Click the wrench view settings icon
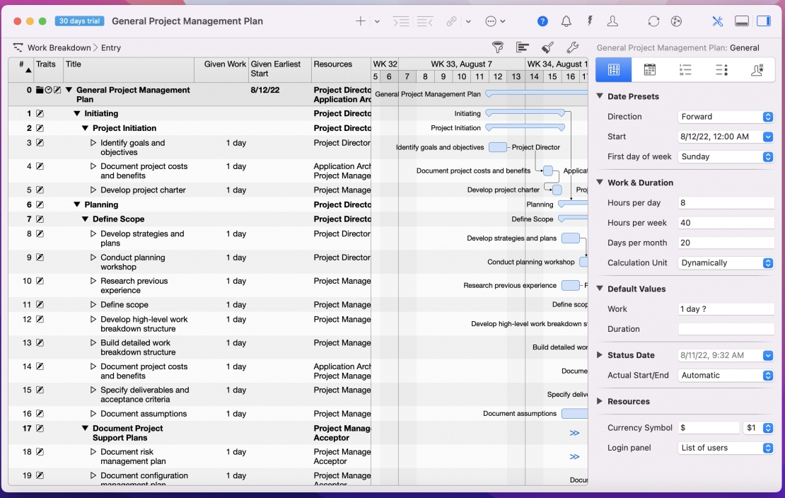785x498 pixels. (x=573, y=47)
